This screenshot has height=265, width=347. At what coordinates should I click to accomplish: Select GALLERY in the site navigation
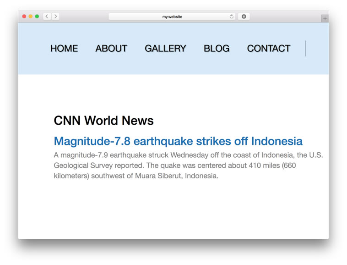[165, 49]
